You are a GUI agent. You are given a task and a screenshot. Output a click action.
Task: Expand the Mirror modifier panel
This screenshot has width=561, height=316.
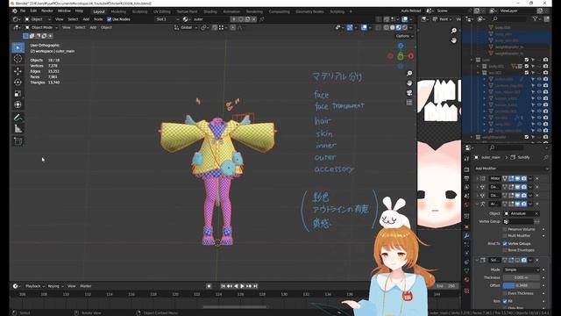point(477,178)
